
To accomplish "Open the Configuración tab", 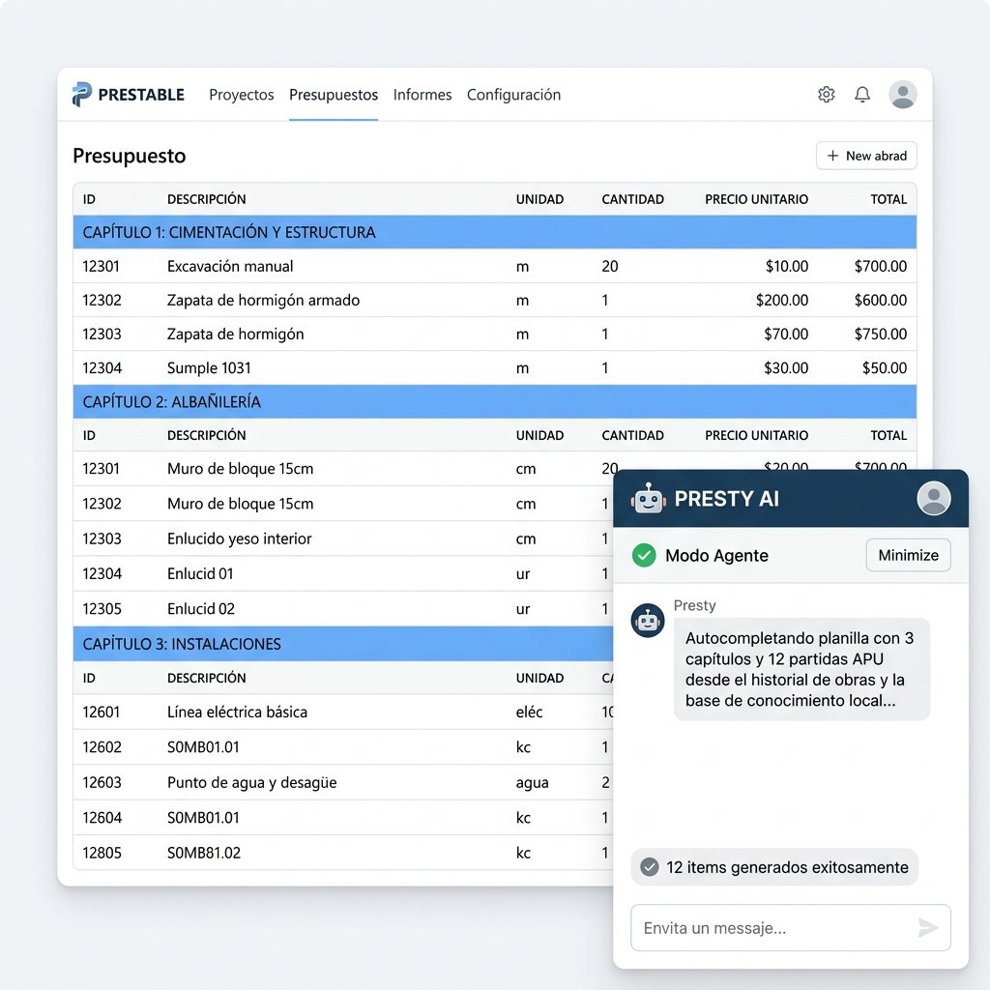I will tap(514, 95).
